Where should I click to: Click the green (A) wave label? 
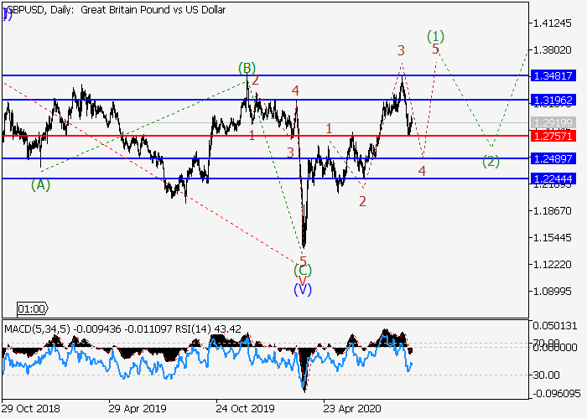[x=40, y=185]
